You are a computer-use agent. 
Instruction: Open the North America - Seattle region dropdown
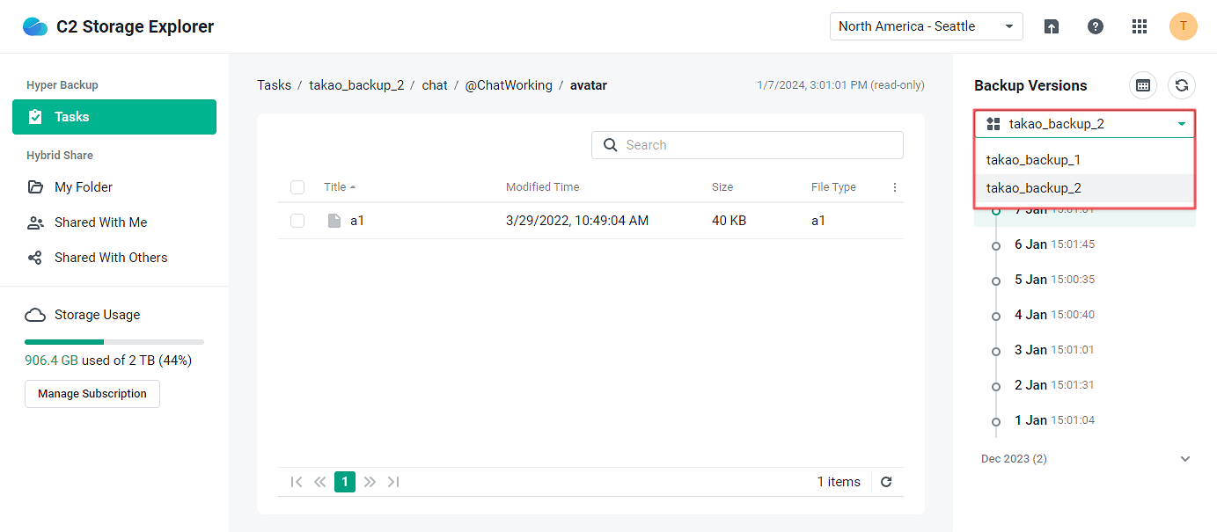click(x=925, y=26)
